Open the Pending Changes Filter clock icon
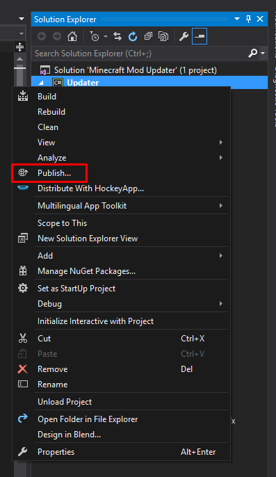This screenshot has width=276, height=477. pyautogui.click(x=95, y=36)
